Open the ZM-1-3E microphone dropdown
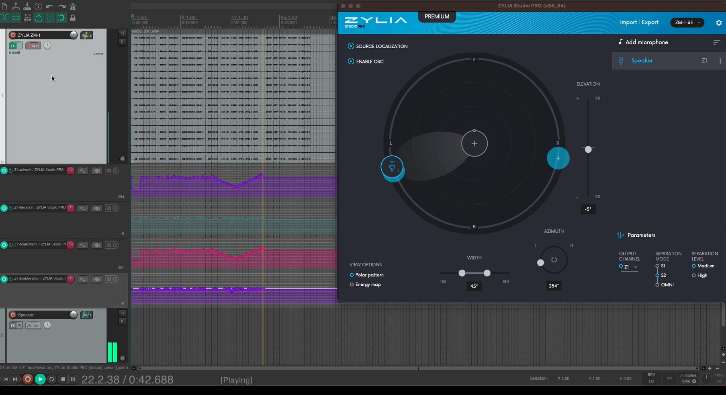This screenshot has width=726, height=395. pyautogui.click(x=687, y=23)
